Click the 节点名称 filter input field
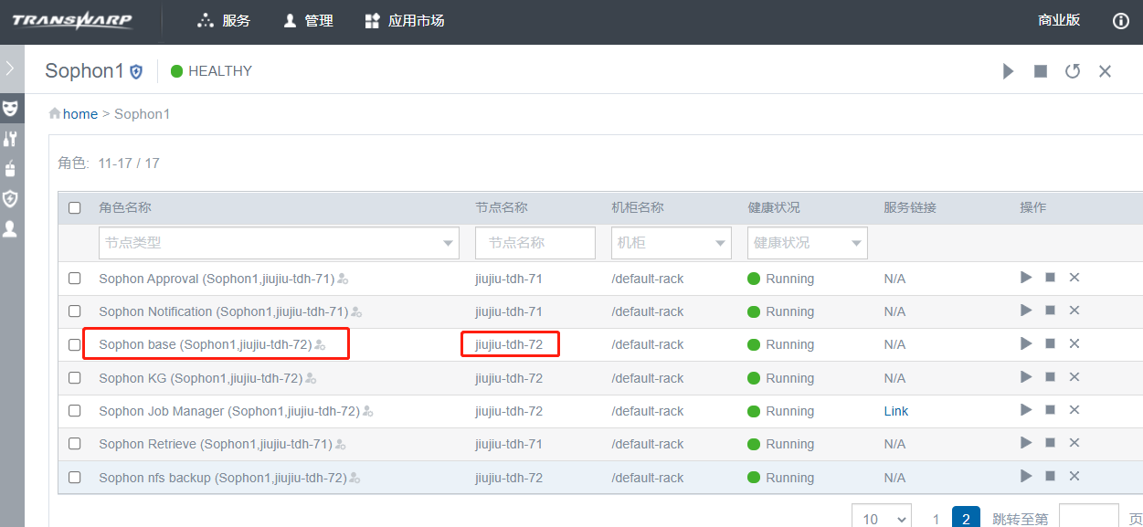This screenshot has height=527, width=1143. tap(534, 243)
